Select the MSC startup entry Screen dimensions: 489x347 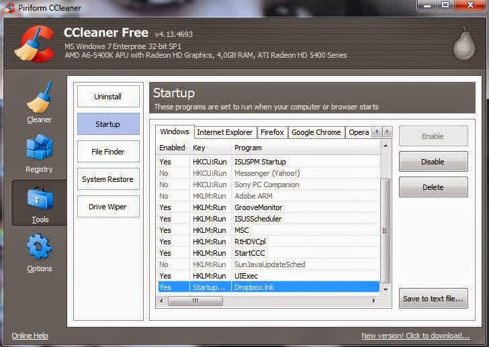pyautogui.click(x=269, y=230)
